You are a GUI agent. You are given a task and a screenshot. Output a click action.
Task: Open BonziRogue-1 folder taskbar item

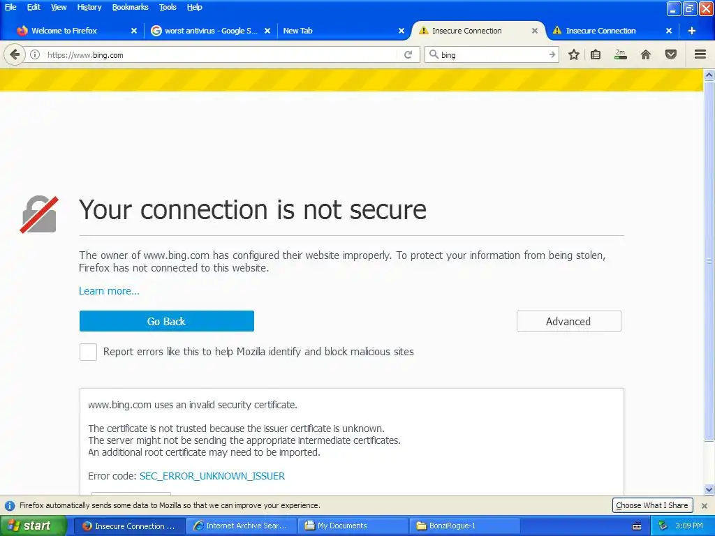[x=464, y=526]
